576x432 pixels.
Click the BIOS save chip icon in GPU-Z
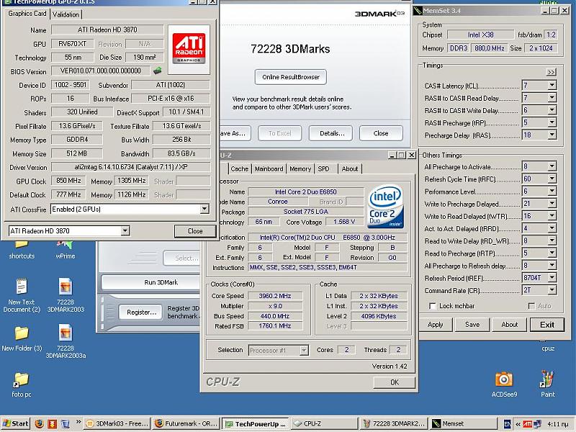coord(157,70)
